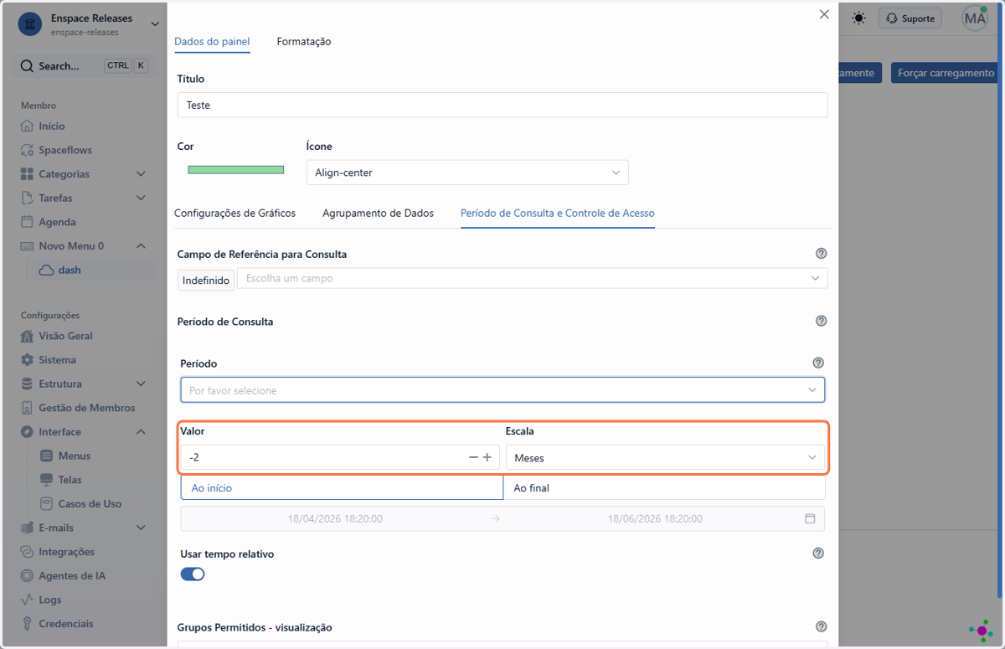Open the Ícone Align-center dropdown
1005x649 pixels.
[x=467, y=173]
